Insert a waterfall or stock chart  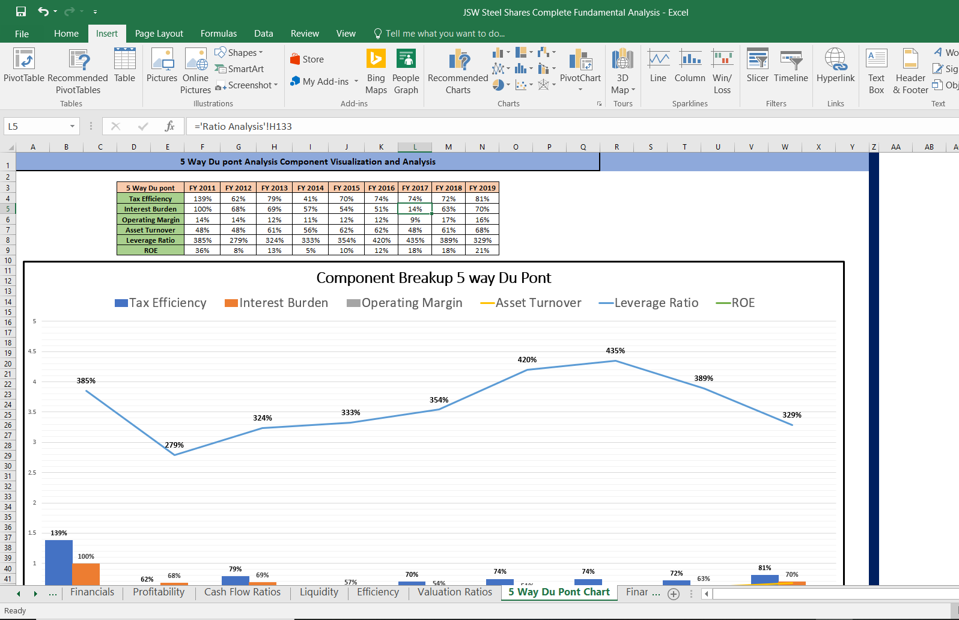[544, 53]
